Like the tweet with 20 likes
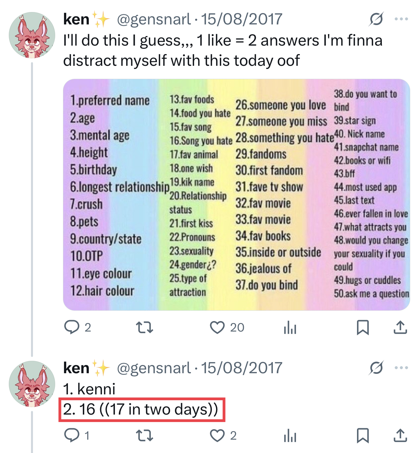Viewport: 419px width, 453px height. click(x=217, y=327)
